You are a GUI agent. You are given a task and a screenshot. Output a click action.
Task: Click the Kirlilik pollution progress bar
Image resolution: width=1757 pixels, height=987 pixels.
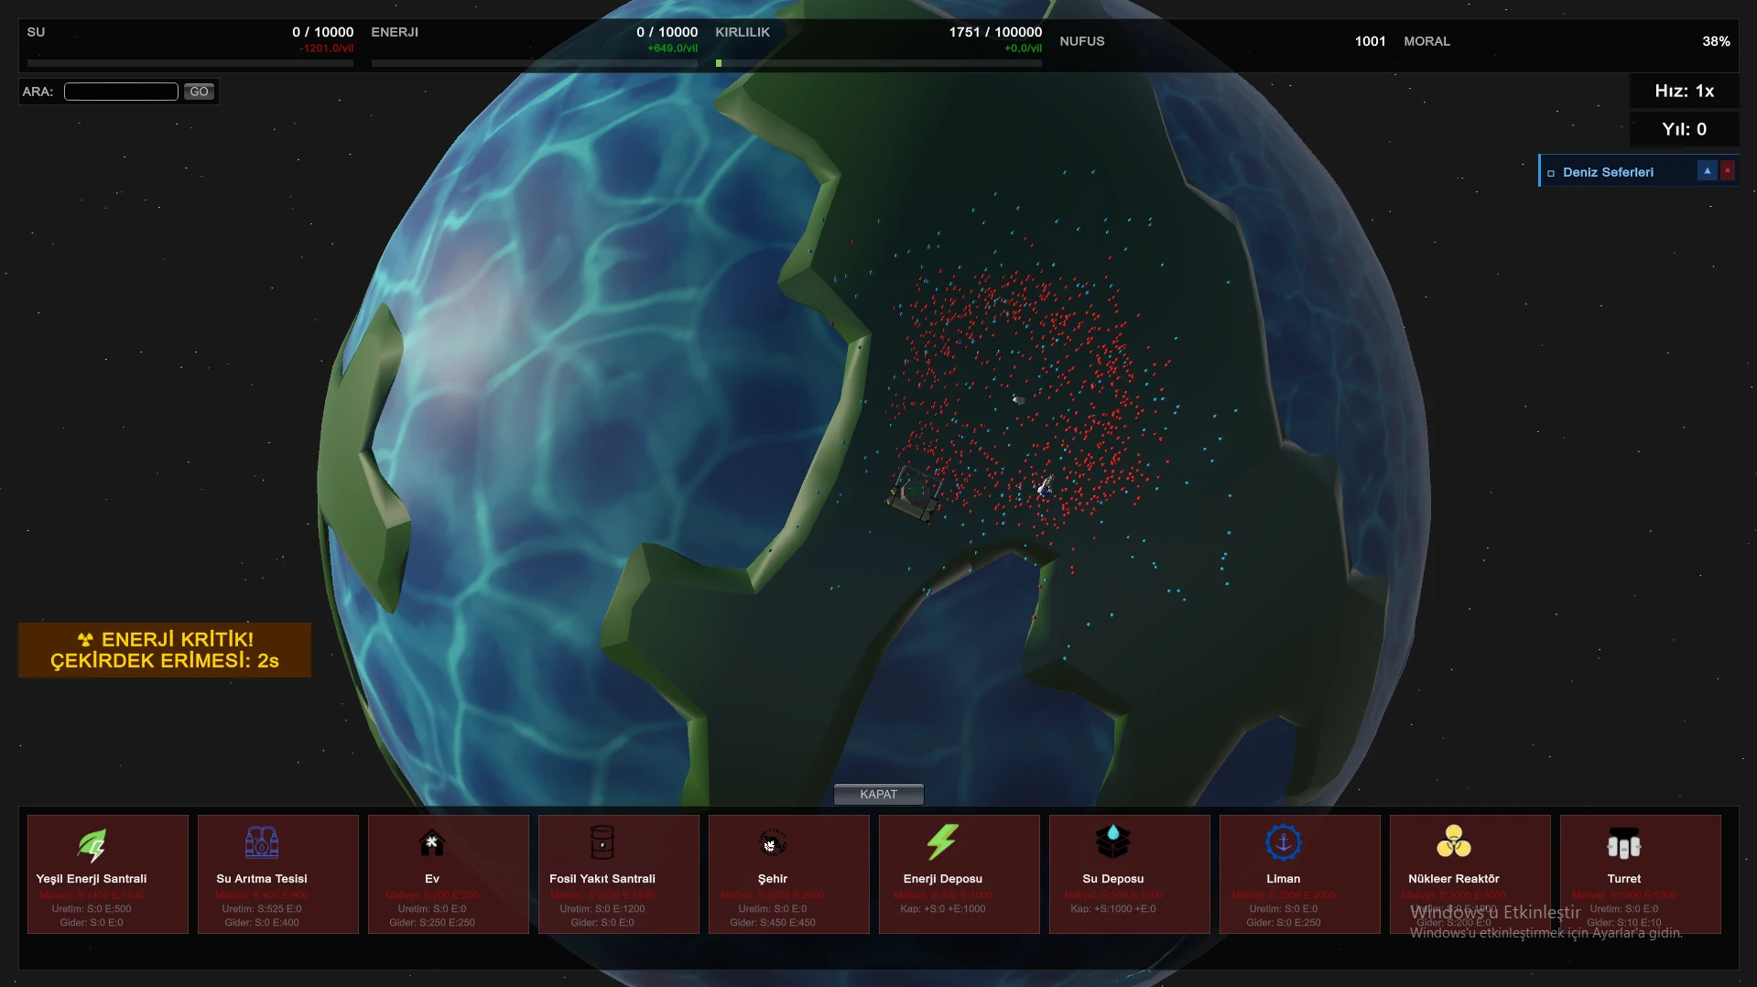[x=878, y=63]
